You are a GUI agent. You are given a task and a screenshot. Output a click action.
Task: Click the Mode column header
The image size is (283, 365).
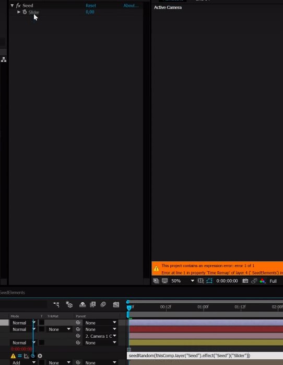click(x=15, y=316)
